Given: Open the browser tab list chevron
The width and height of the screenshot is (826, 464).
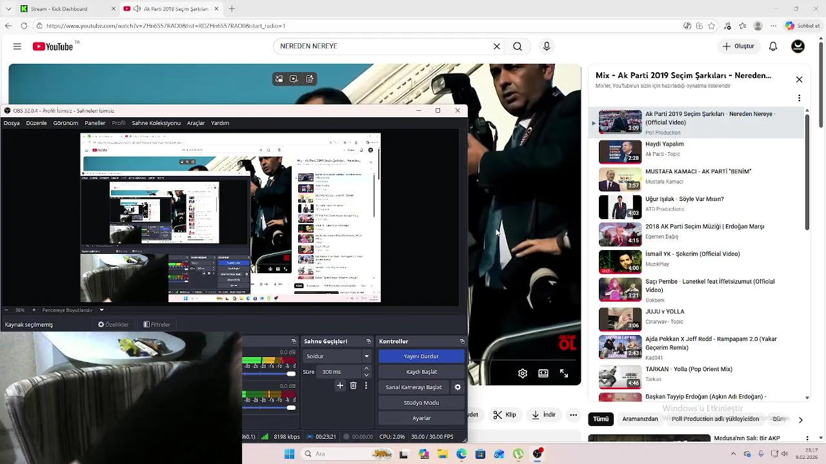Looking at the screenshot, I should 8,8.
